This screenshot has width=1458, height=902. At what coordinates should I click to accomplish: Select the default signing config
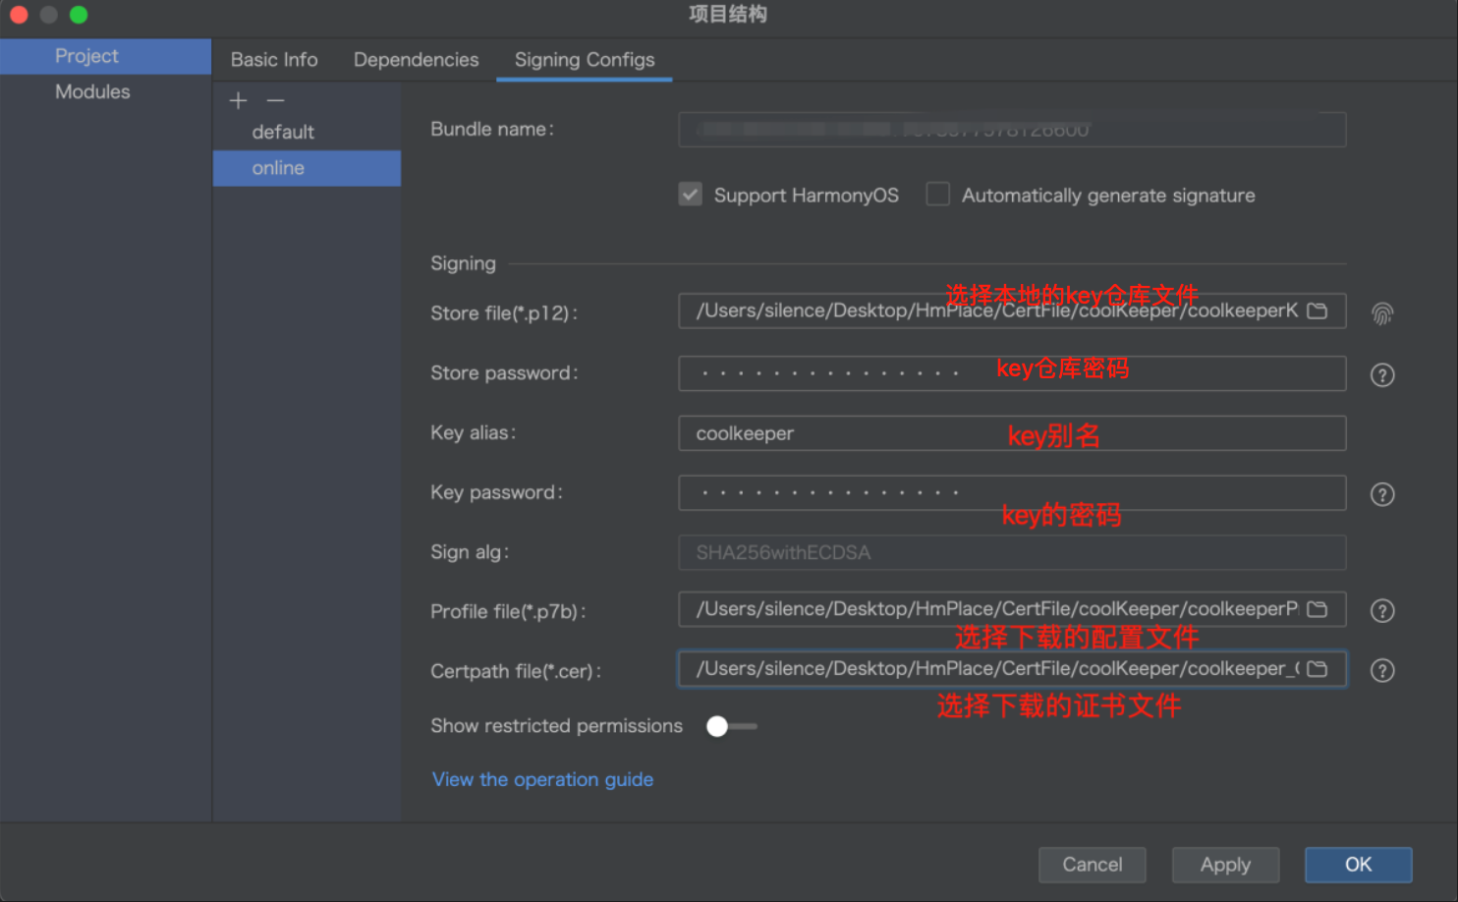[x=283, y=132]
